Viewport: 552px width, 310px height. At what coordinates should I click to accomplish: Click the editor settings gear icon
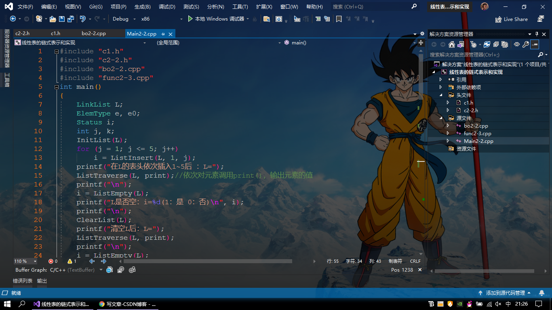pos(422,34)
